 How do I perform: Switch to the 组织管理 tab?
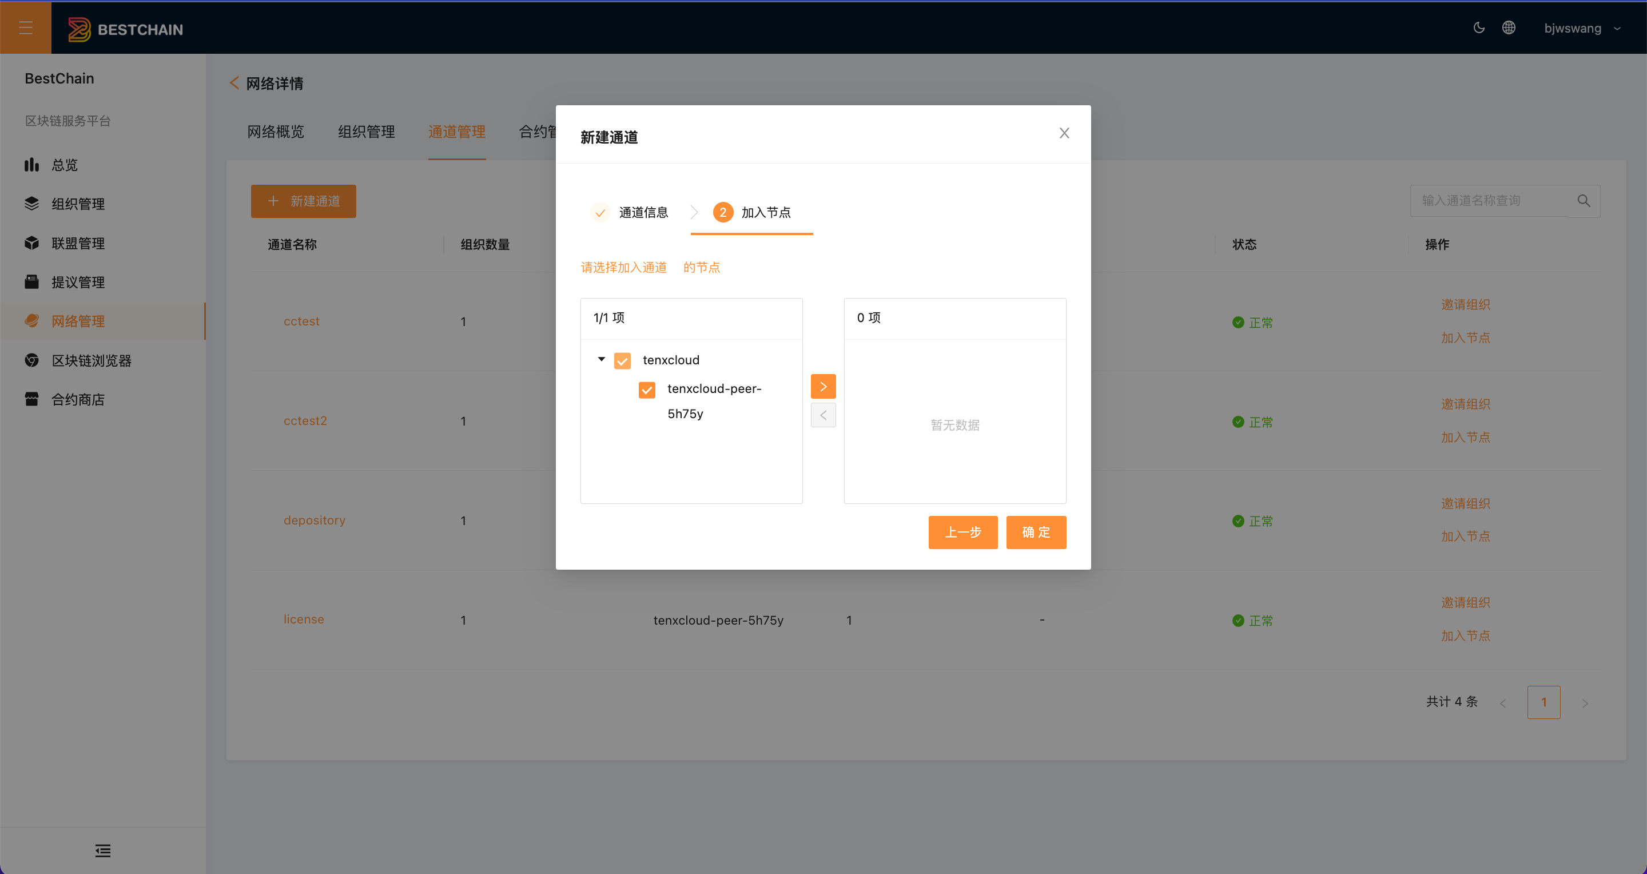click(x=367, y=132)
